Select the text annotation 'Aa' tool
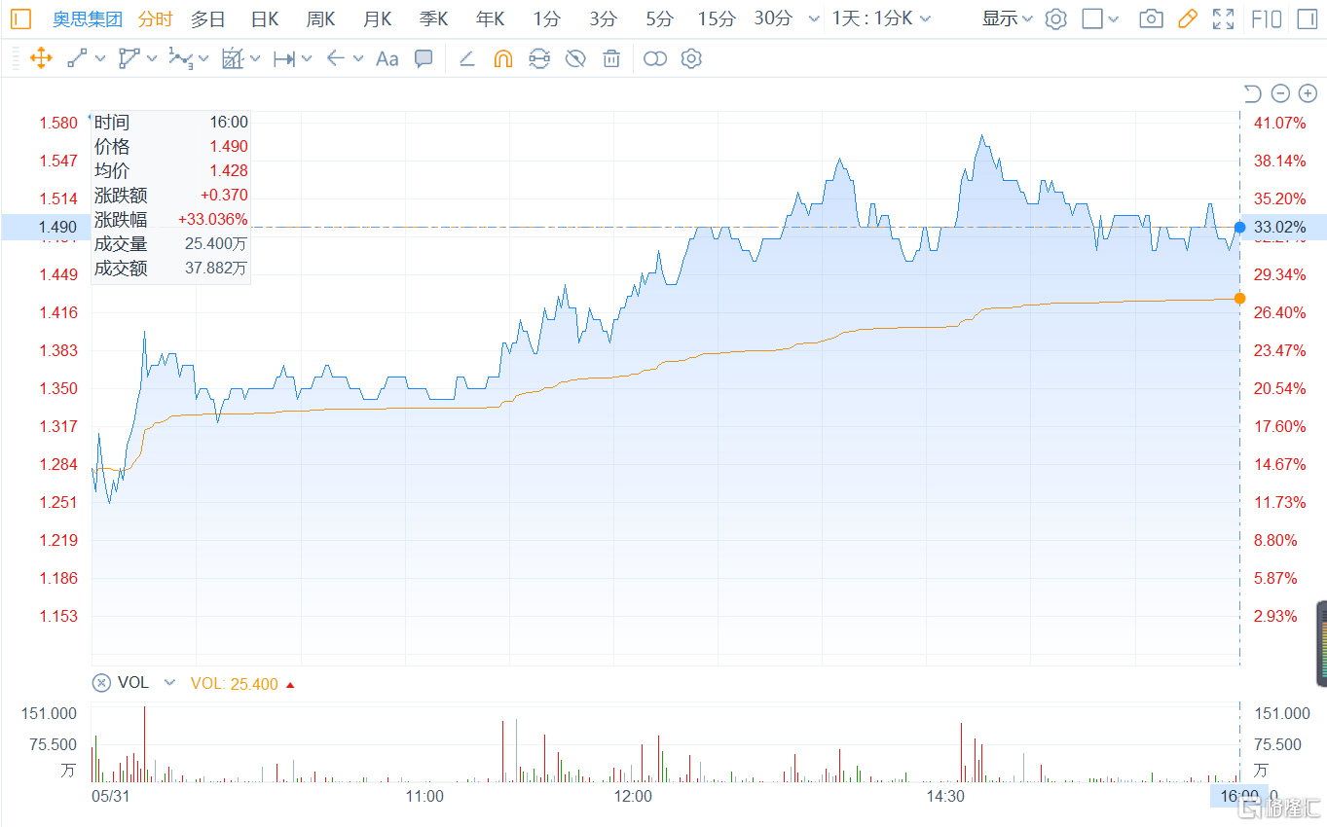 coord(387,58)
